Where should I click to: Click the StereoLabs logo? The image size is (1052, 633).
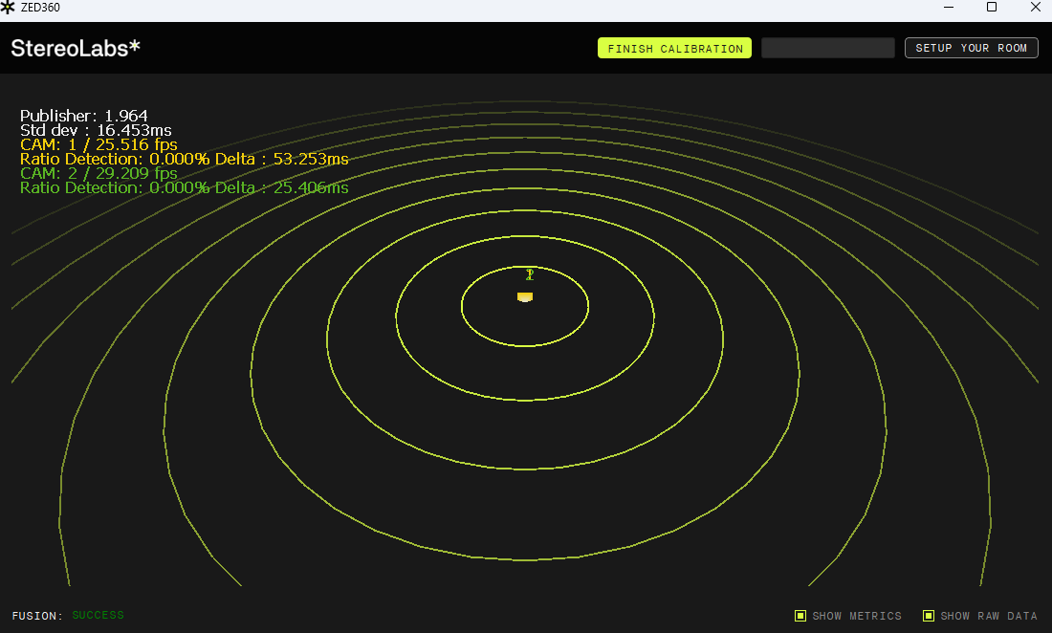pyautogui.click(x=76, y=49)
